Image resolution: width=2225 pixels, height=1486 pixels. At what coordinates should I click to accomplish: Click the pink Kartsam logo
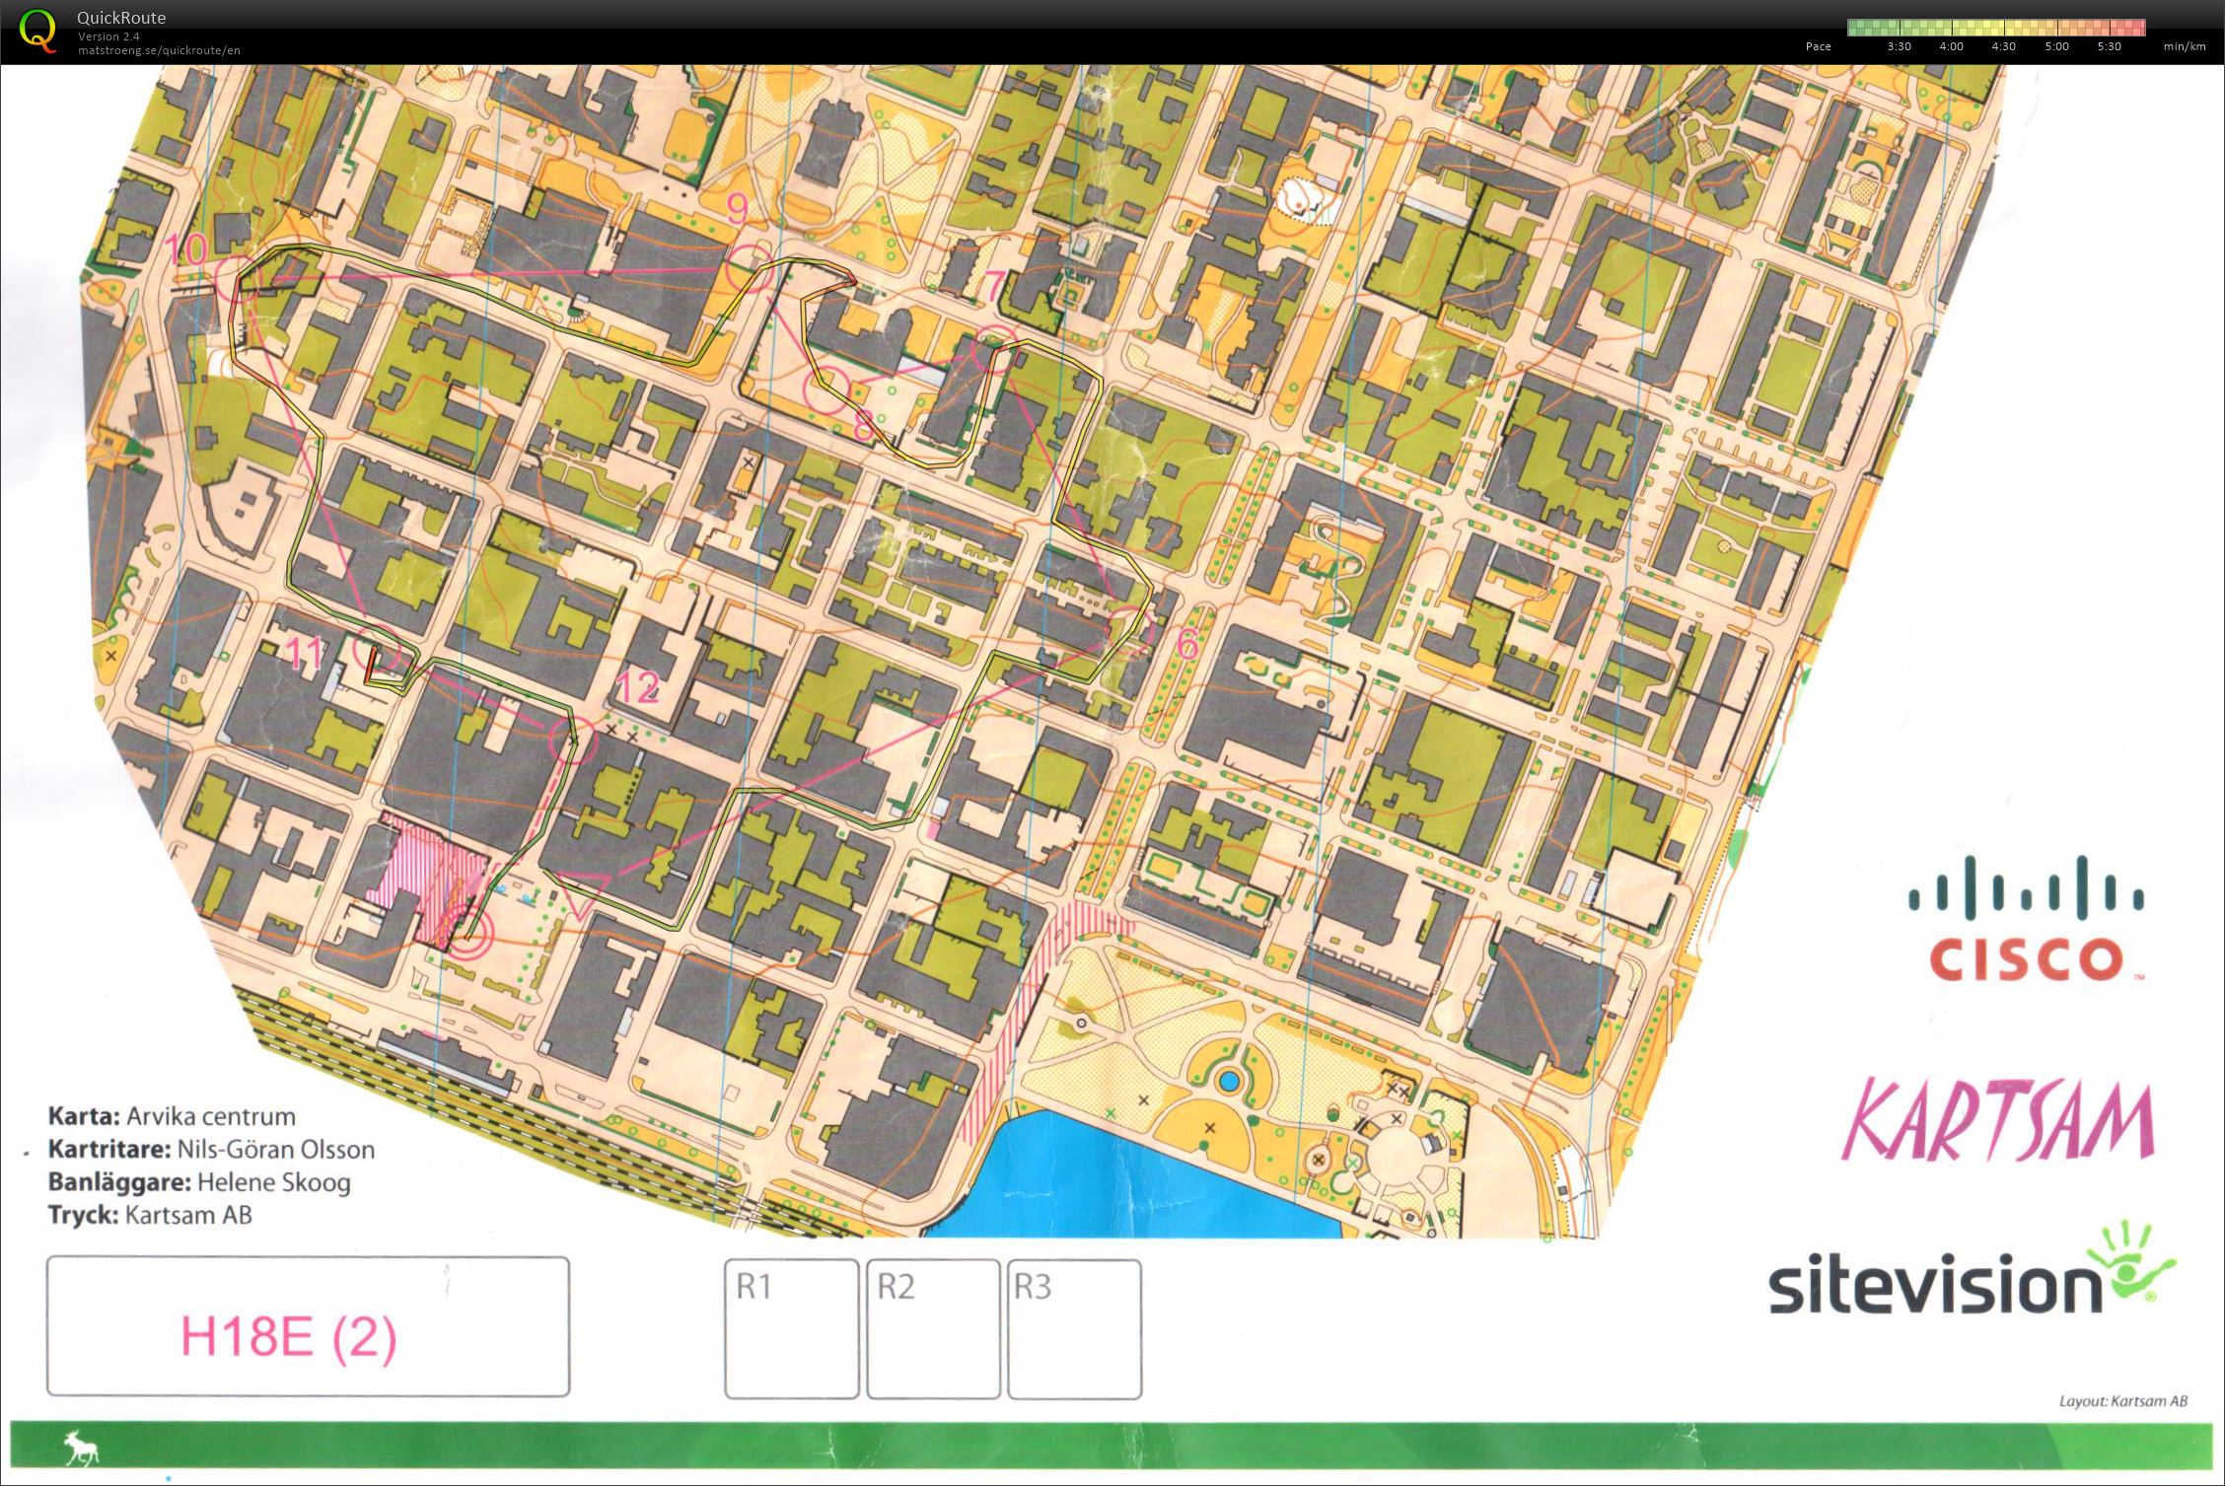click(x=1999, y=1120)
